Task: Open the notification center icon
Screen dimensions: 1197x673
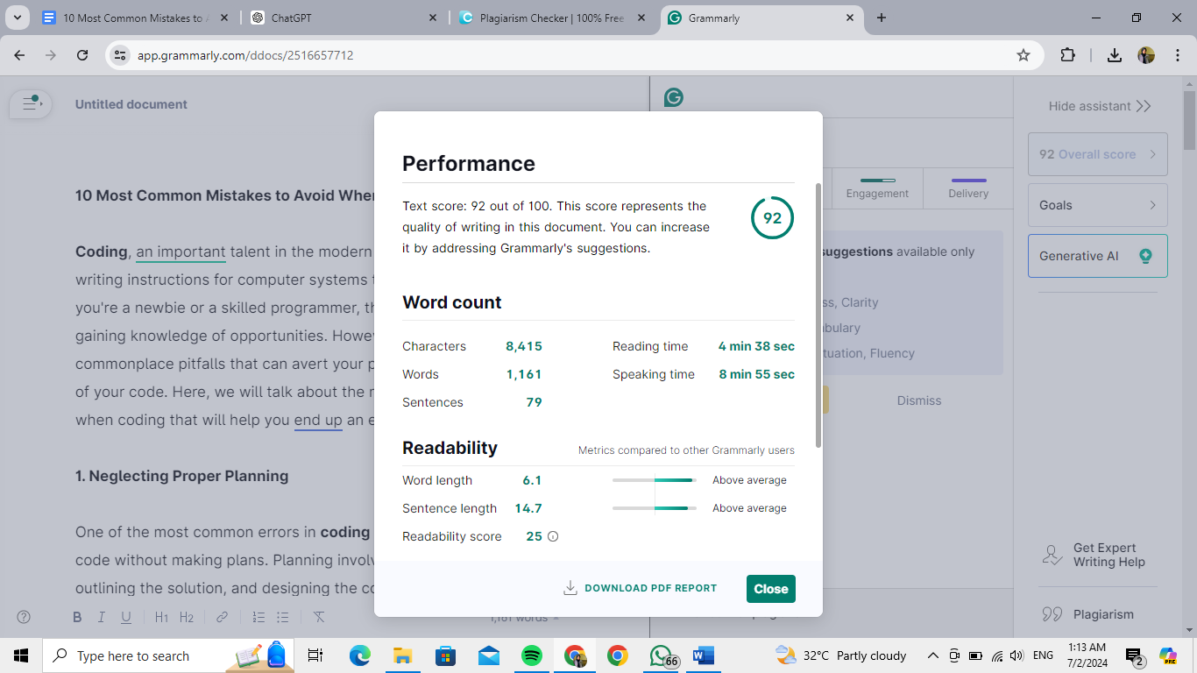Action: pyautogui.click(x=1135, y=656)
